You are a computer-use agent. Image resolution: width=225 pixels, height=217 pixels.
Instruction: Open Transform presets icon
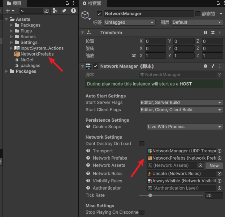pyautogui.click(x=213, y=32)
